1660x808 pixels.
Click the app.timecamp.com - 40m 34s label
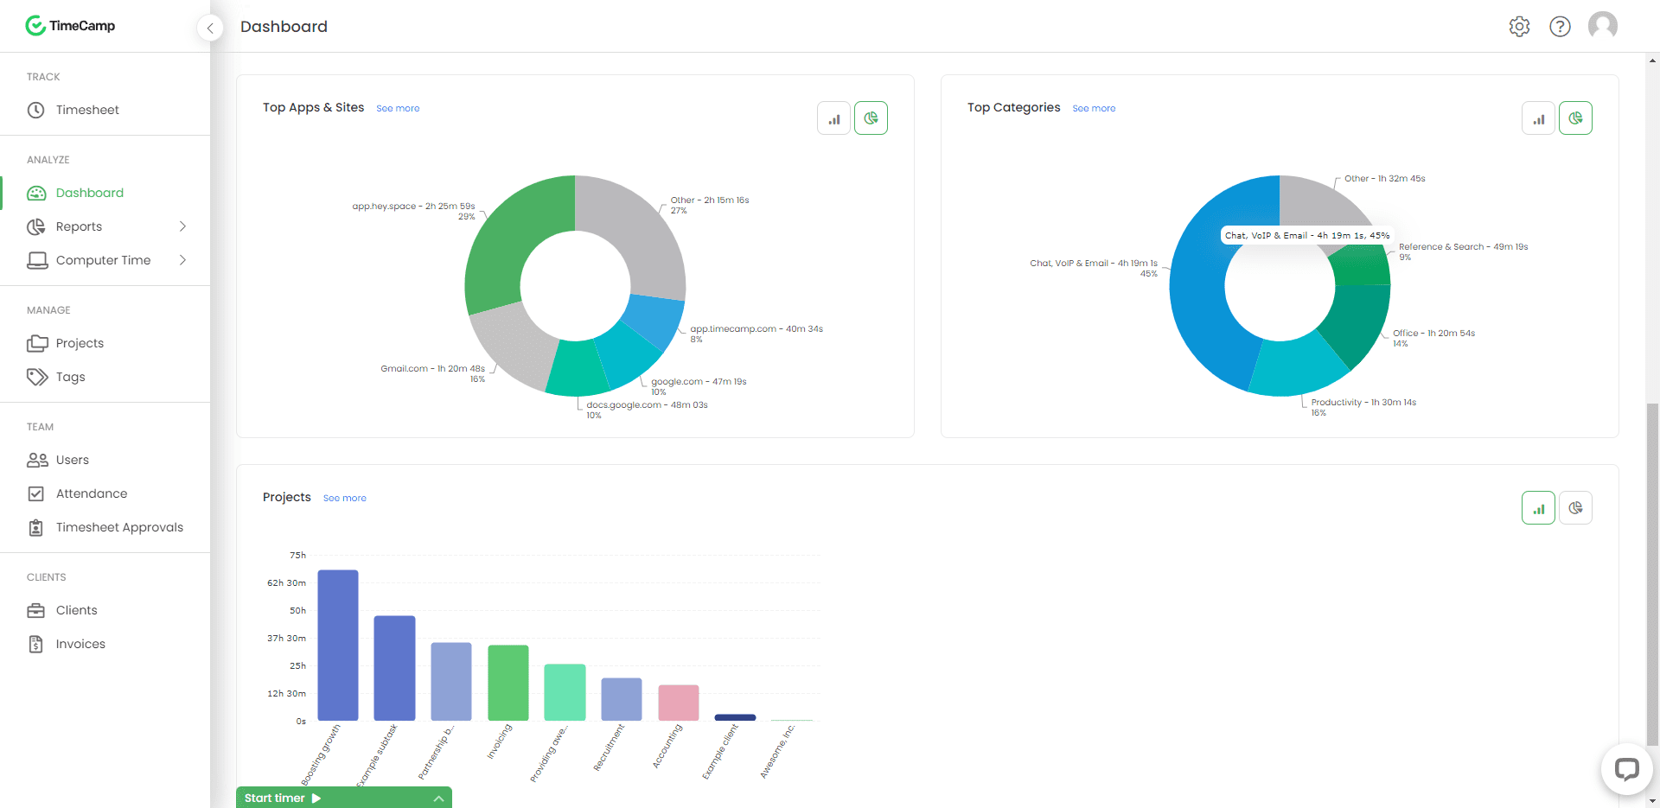click(x=757, y=329)
